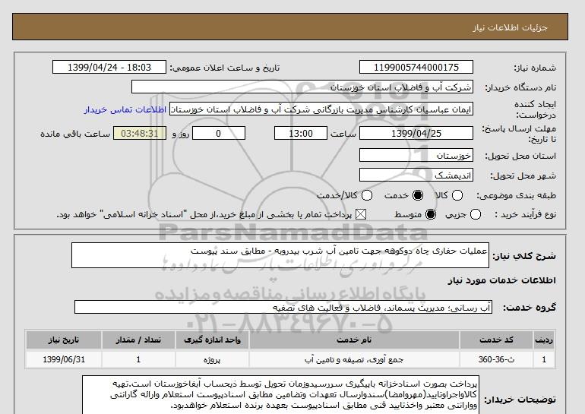Click the delivery province field خوزستان
Viewport: 585px width, 414px height.
tap(416, 155)
